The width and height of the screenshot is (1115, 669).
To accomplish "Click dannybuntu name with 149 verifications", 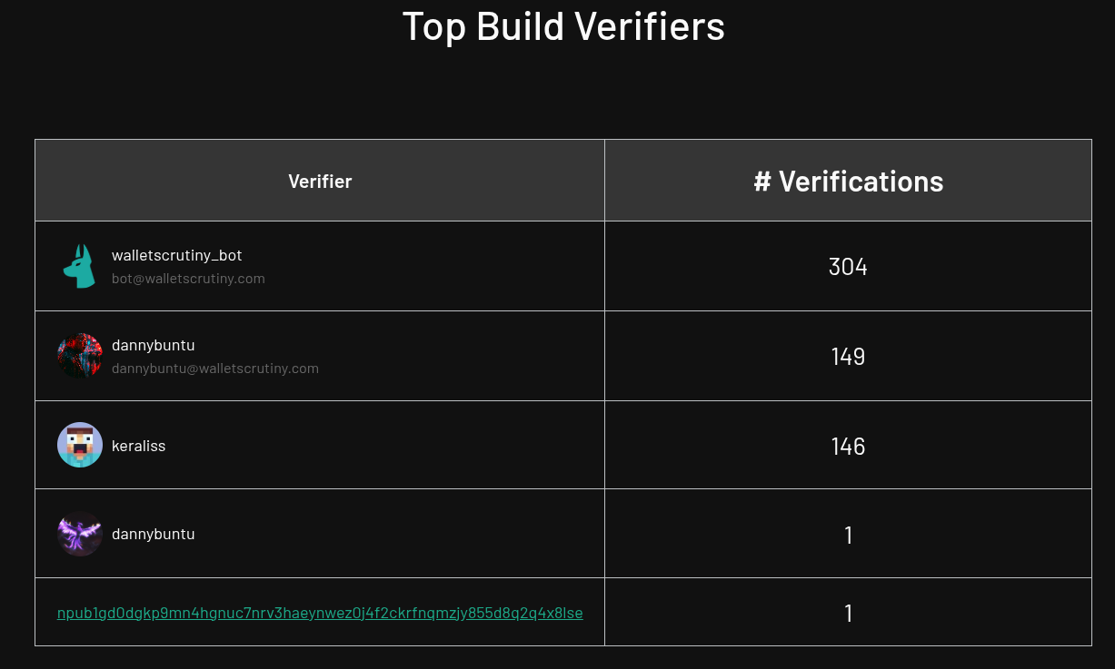I will coord(154,345).
